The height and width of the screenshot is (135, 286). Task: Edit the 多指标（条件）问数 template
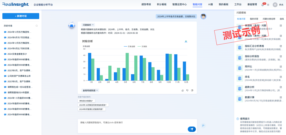point(281,36)
